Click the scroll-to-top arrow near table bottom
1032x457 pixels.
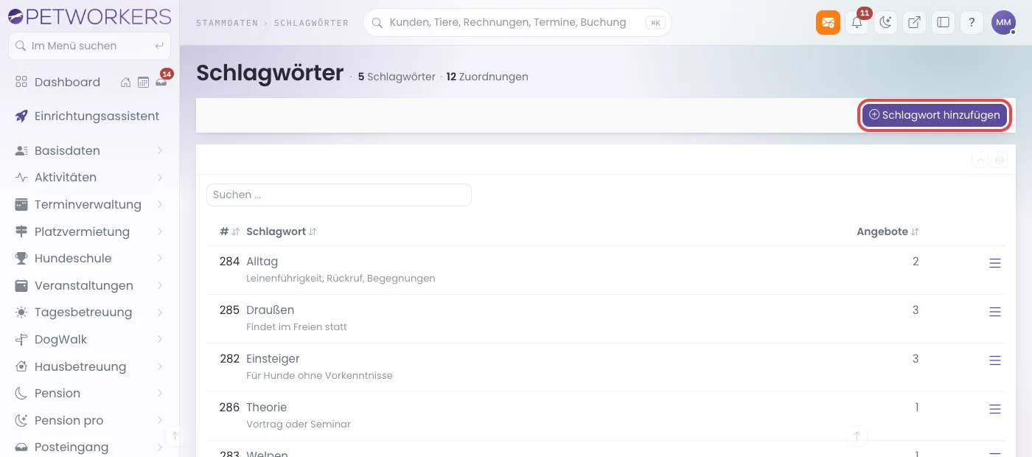(857, 436)
